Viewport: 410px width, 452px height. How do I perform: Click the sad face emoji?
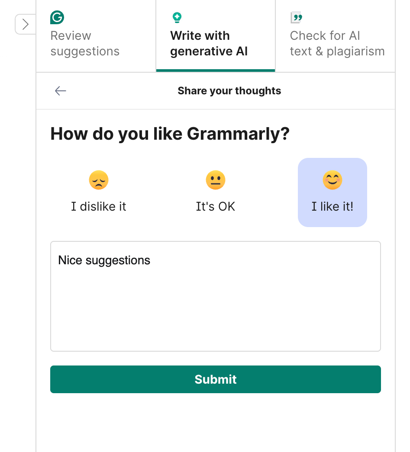click(99, 180)
